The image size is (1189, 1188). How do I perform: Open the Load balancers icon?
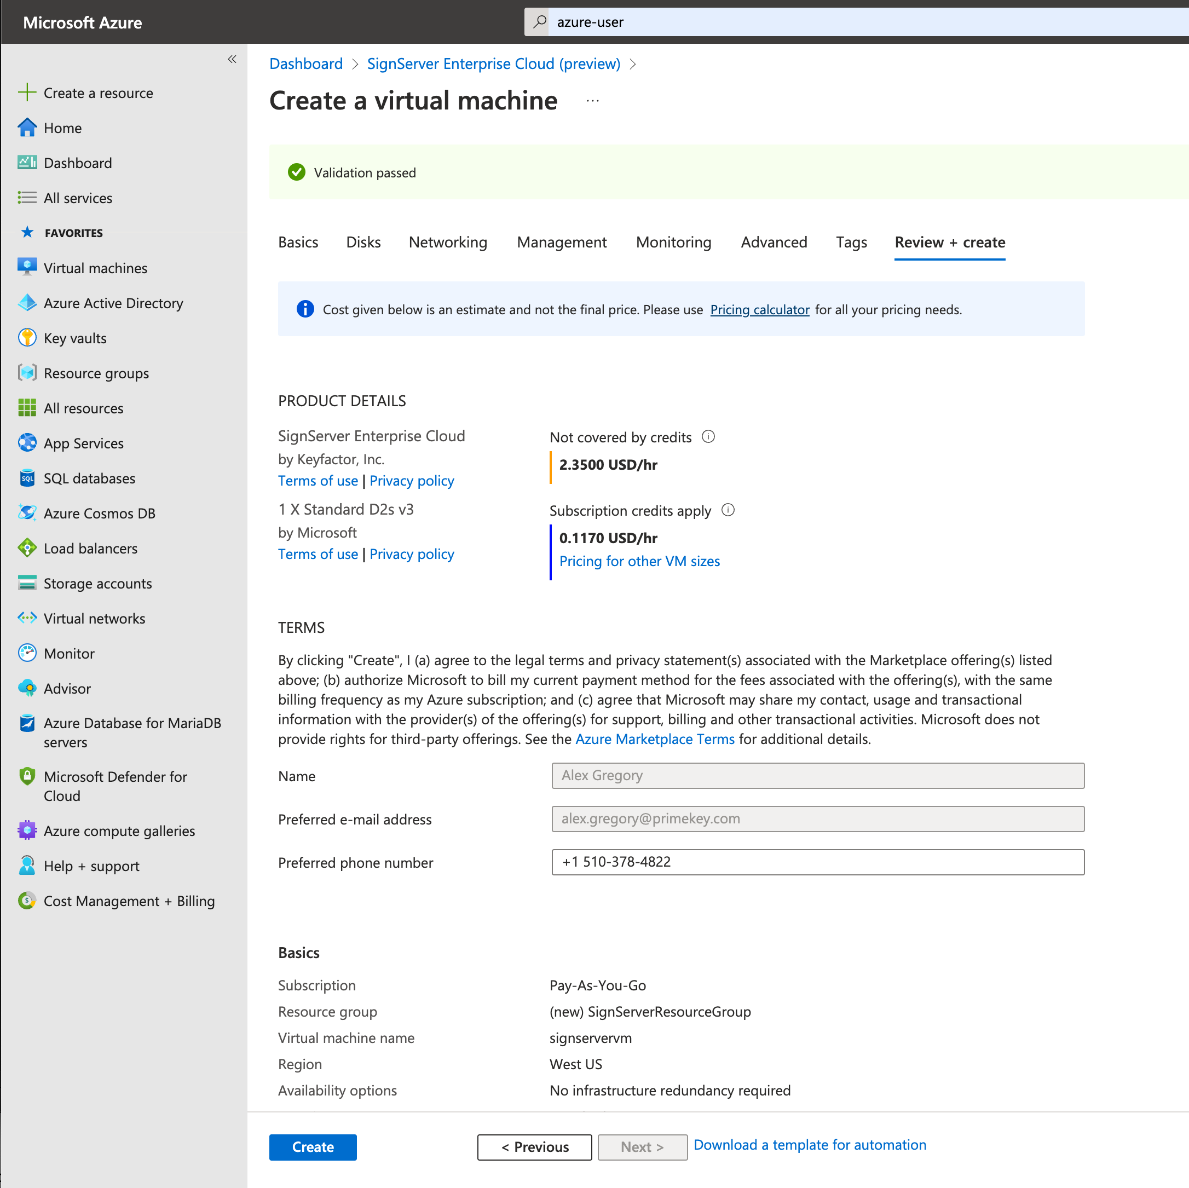pos(27,548)
